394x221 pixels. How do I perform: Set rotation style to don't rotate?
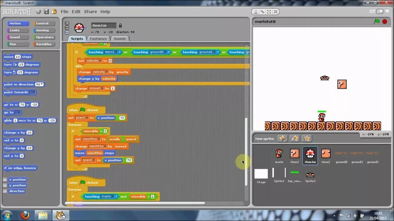[x=67, y=32]
